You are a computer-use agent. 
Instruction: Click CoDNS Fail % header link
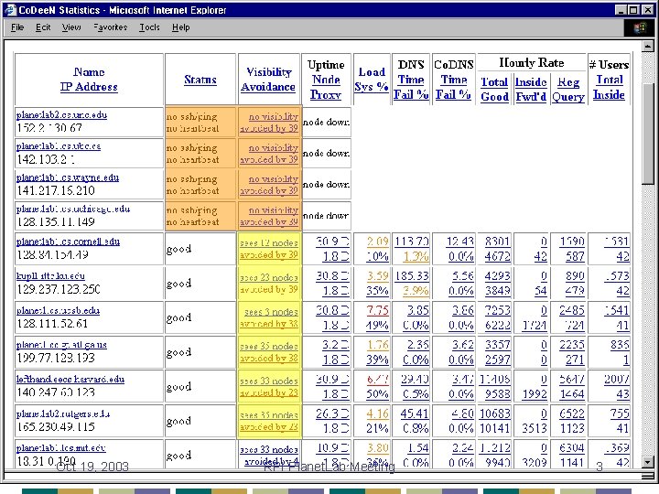point(453,94)
